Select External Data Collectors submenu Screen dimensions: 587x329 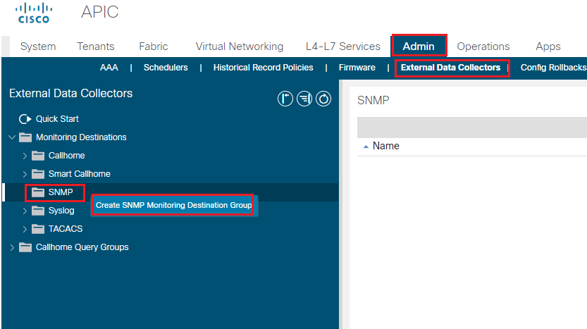[451, 68]
